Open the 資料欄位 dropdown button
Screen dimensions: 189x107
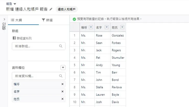63,68
